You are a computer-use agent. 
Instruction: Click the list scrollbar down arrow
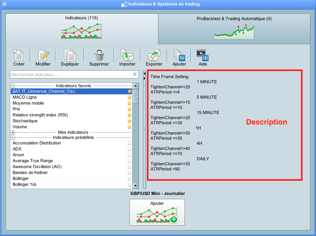pyautogui.click(x=135, y=185)
